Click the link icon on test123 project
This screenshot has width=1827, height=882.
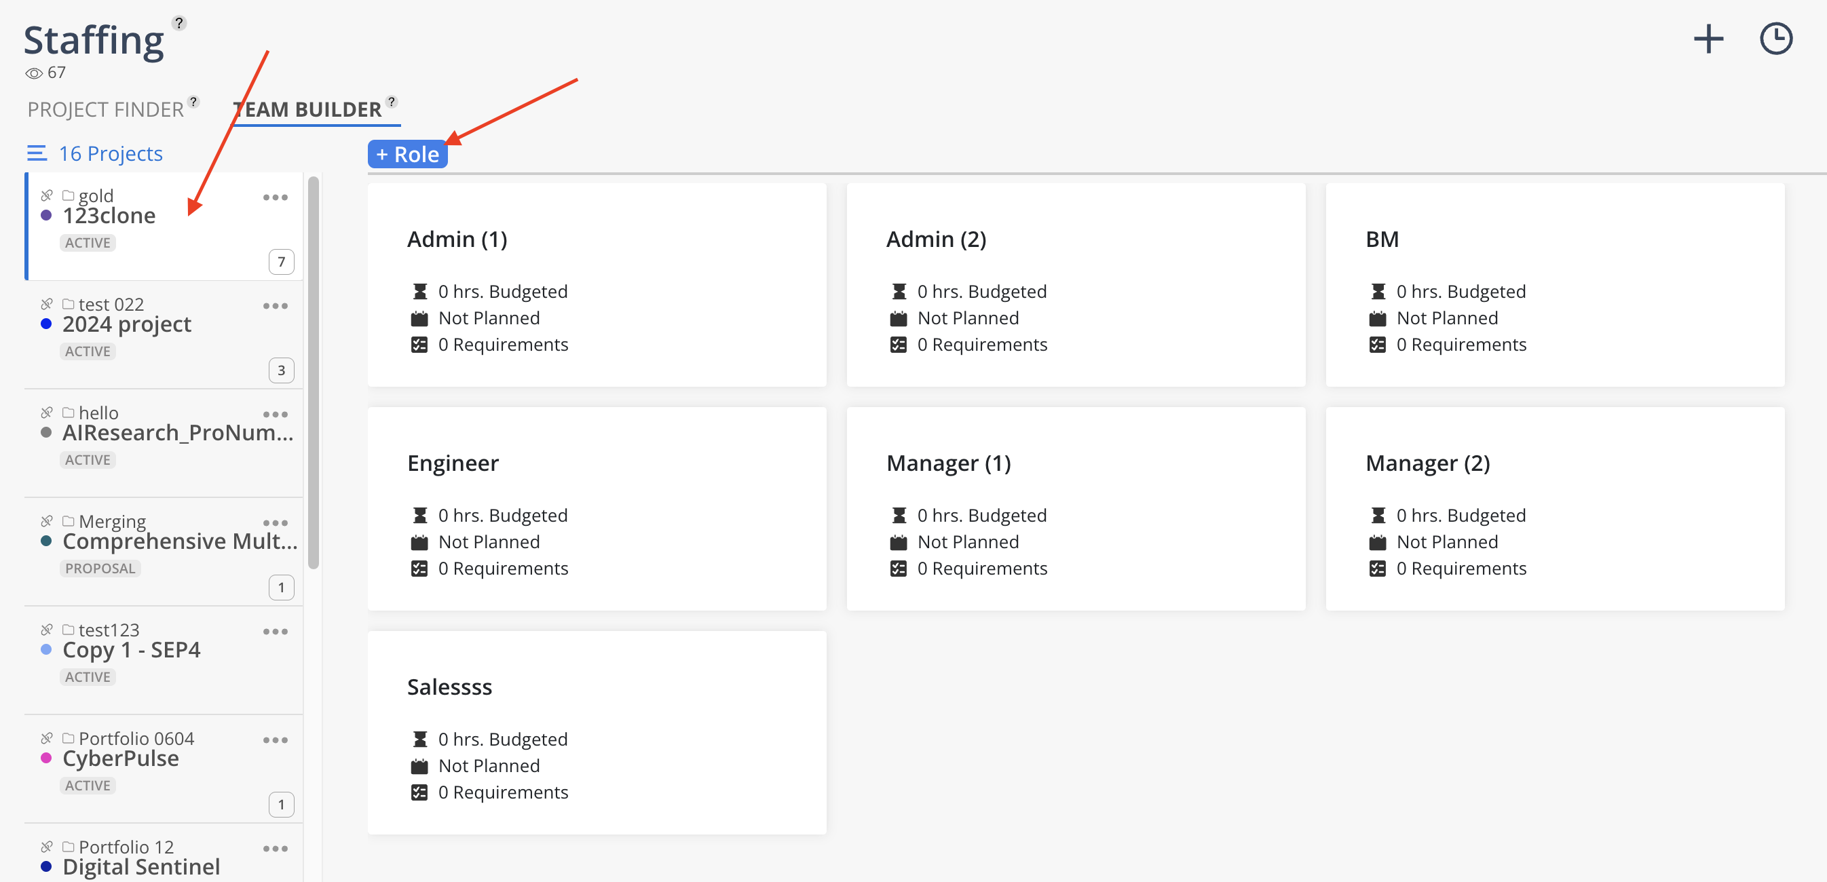tap(47, 629)
